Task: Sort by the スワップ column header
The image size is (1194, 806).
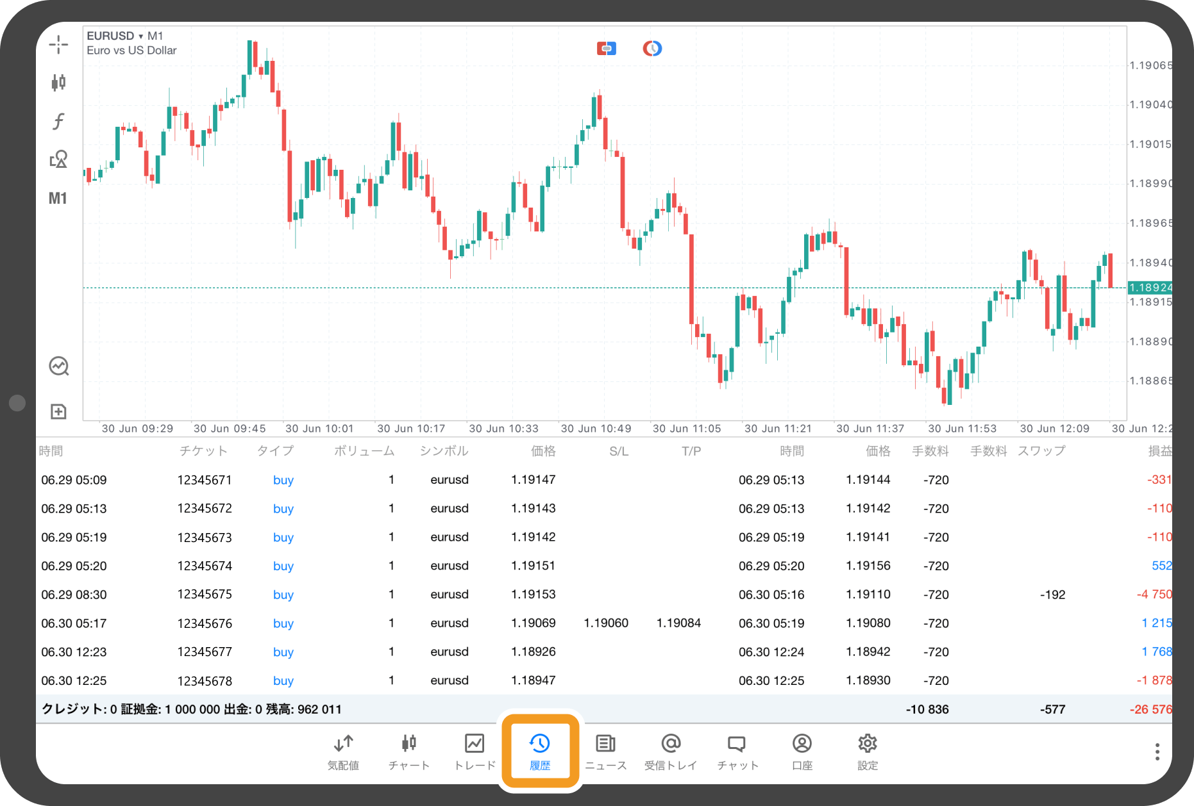Action: tap(1041, 451)
